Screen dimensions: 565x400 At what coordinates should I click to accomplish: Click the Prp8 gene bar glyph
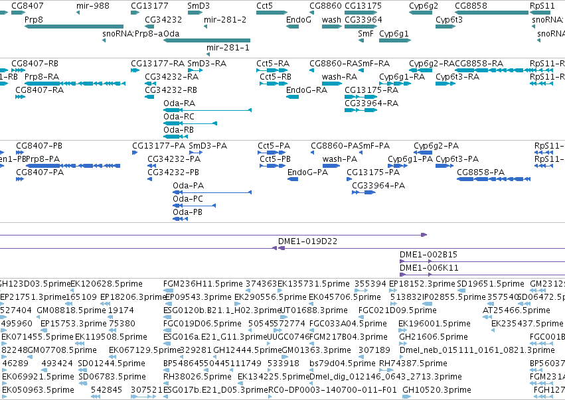pos(74,27)
